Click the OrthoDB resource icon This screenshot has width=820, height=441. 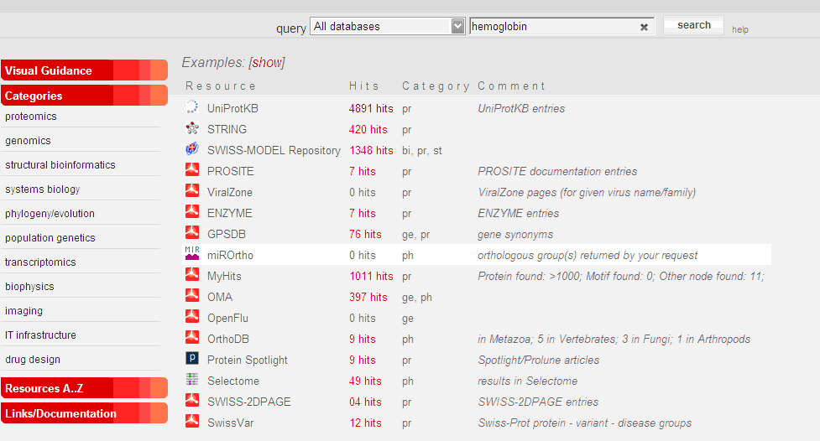[192, 337]
